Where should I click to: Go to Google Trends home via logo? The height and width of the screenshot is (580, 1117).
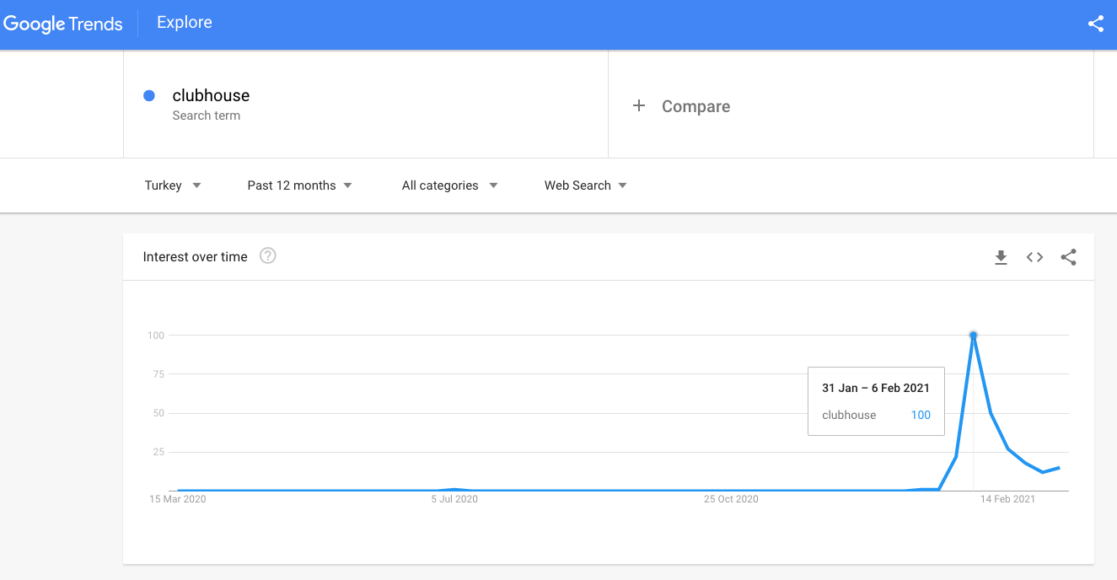coord(63,24)
